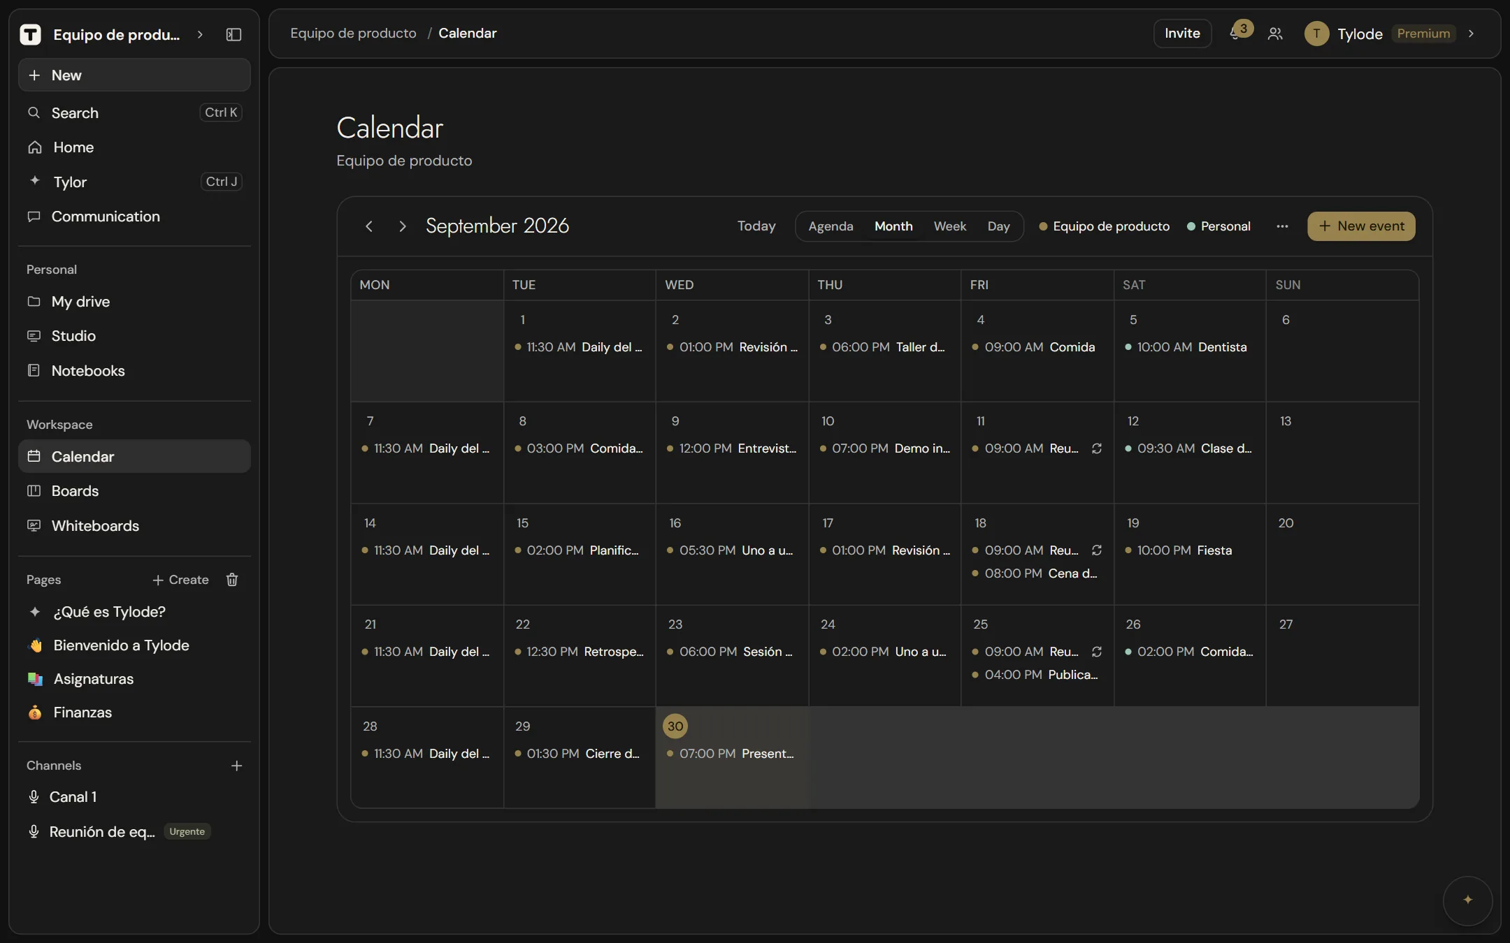Switch to Agenda view
The height and width of the screenshot is (943, 1510).
coord(830,226)
